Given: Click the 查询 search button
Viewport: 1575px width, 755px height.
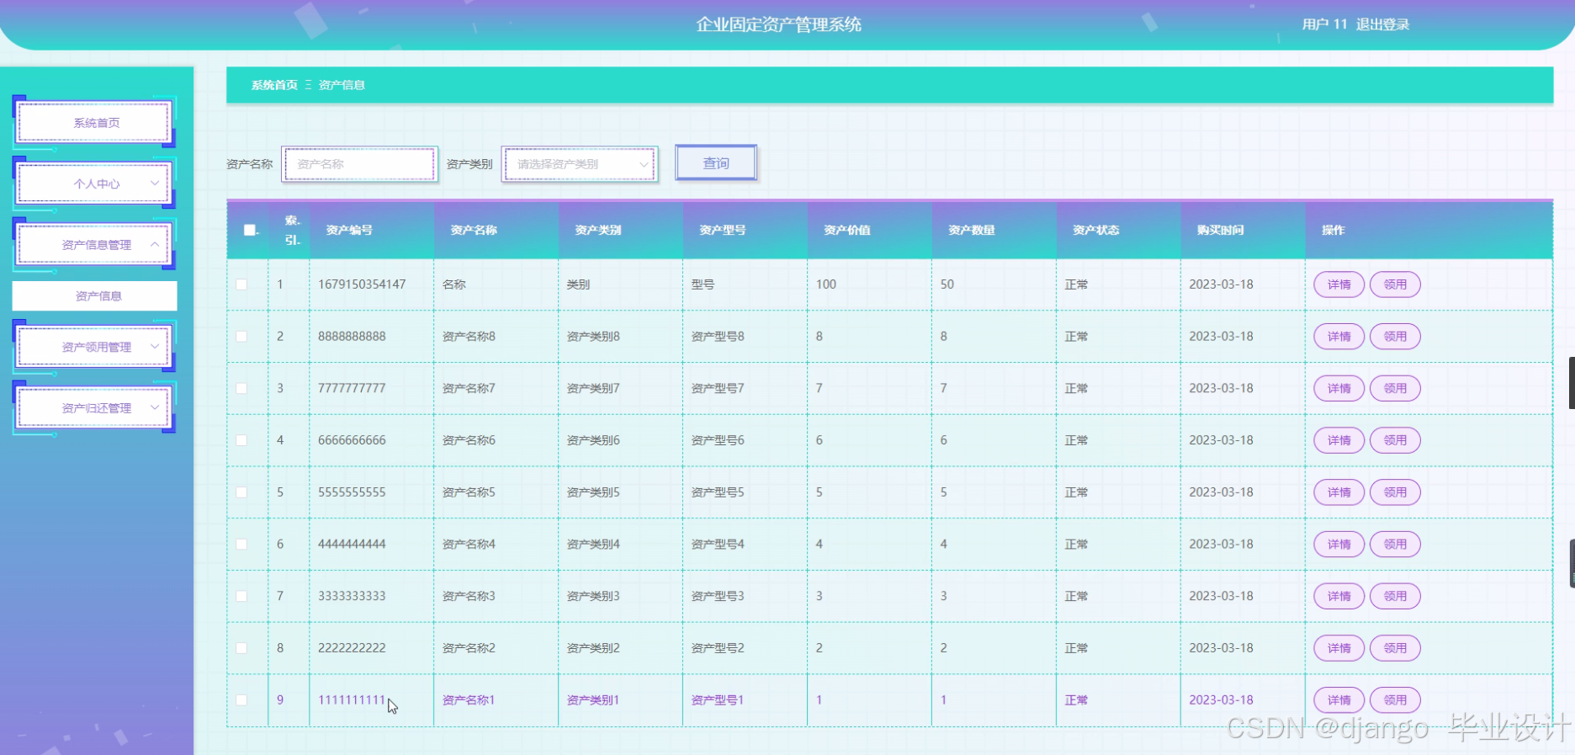Looking at the screenshot, I should (716, 163).
